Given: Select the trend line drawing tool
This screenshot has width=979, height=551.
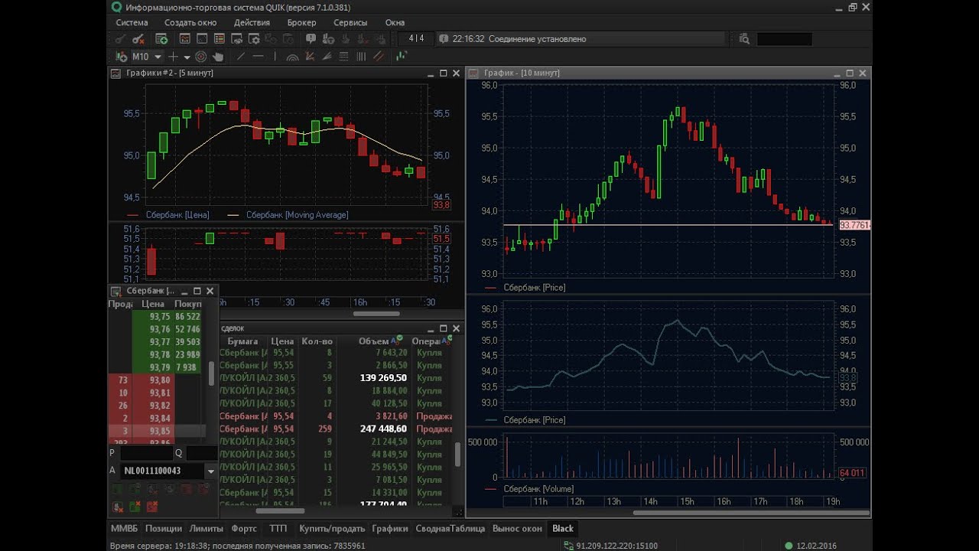Looking at the screenshot, I should click(x=241, y=57).
